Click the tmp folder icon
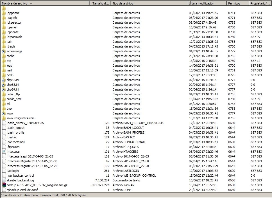The width and height of the screenshot is (272, 198). click(4, 109)
